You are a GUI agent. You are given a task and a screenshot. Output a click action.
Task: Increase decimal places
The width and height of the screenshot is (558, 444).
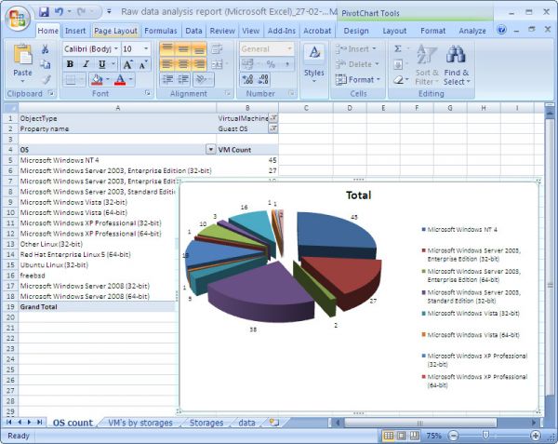point(247,79)
